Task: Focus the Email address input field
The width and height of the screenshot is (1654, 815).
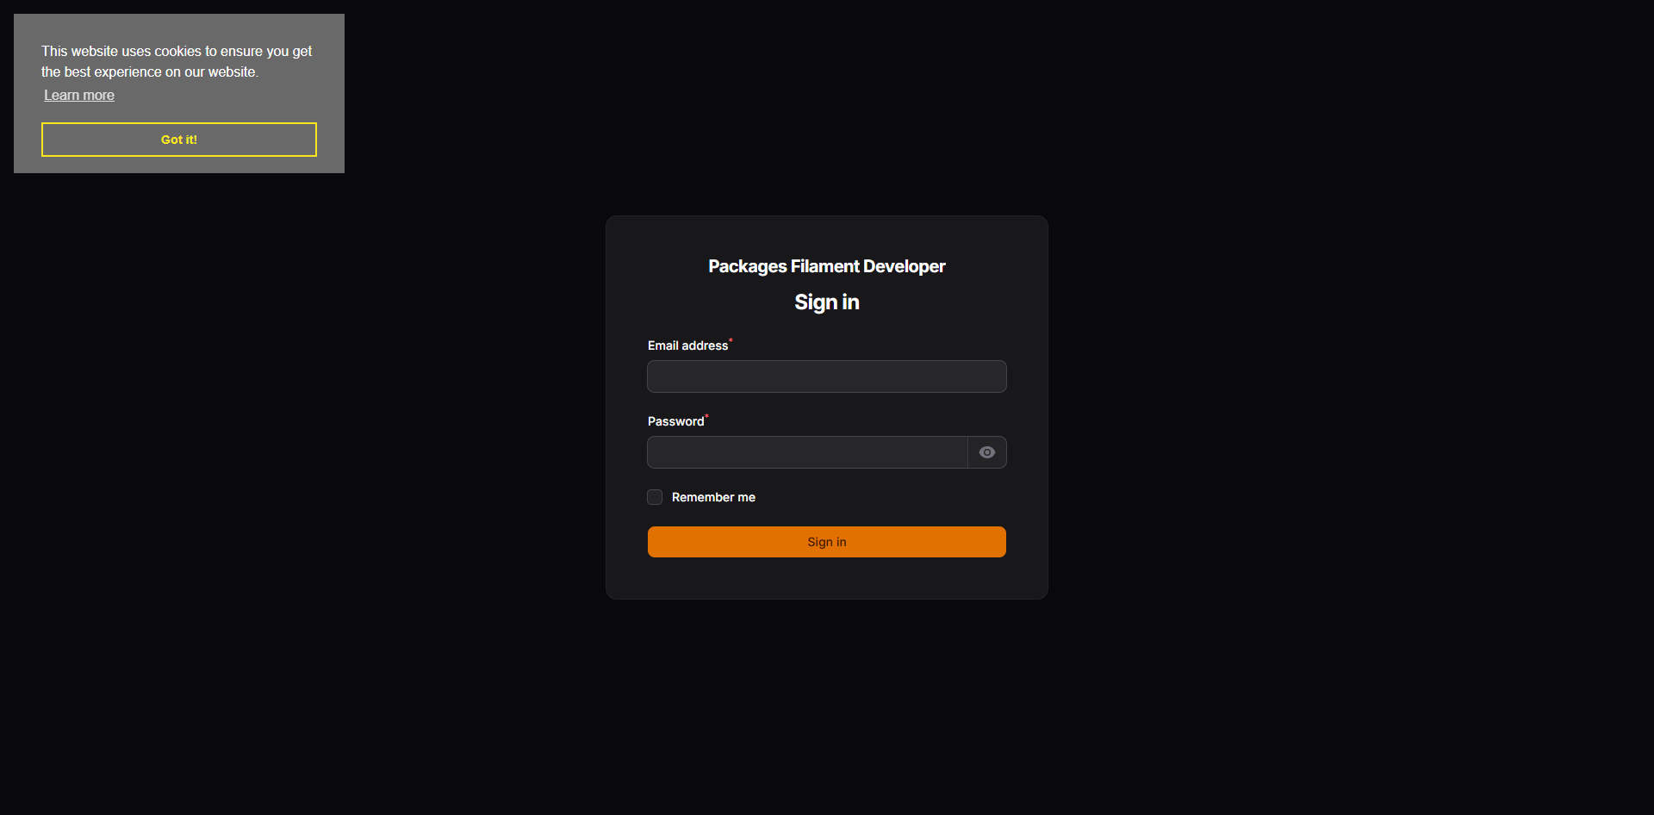Action: point(827,376)
